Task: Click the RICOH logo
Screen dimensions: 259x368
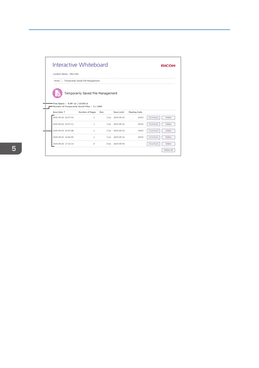Action: [x=168, y=66]
